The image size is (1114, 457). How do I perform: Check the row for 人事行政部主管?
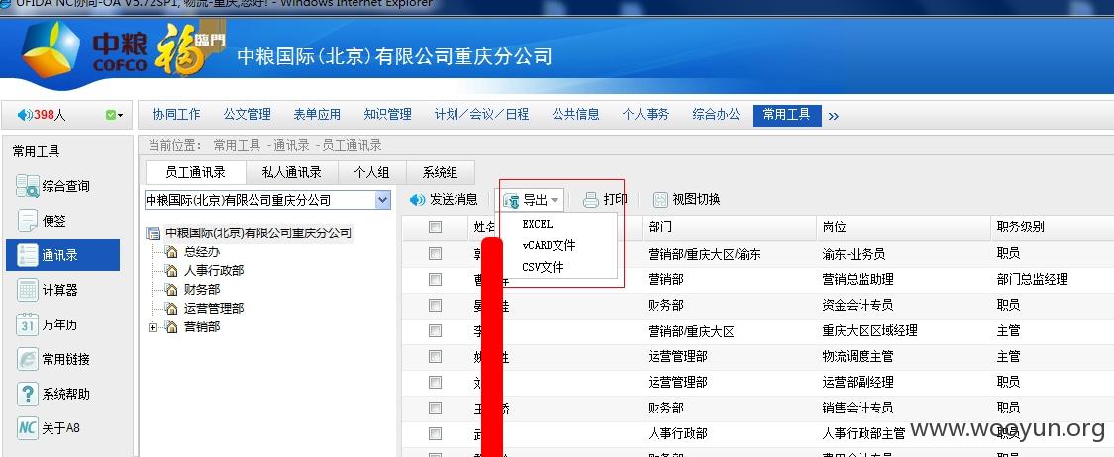click(x=436, y=433)
